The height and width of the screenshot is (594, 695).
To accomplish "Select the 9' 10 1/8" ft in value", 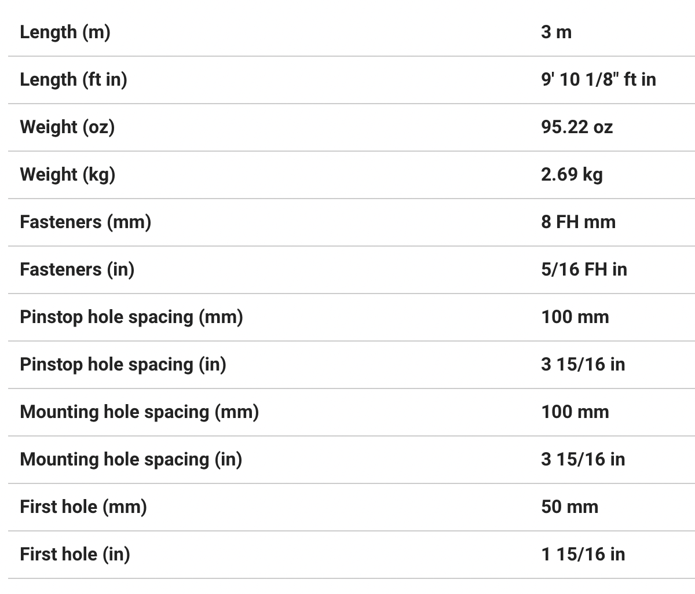I will click(598, 79).
